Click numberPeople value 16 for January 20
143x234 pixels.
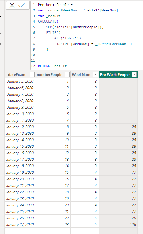[53, 179]
